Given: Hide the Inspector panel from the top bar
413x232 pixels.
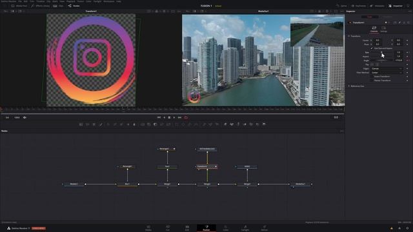Looking at the screenshot, I should tap(396, 6).
